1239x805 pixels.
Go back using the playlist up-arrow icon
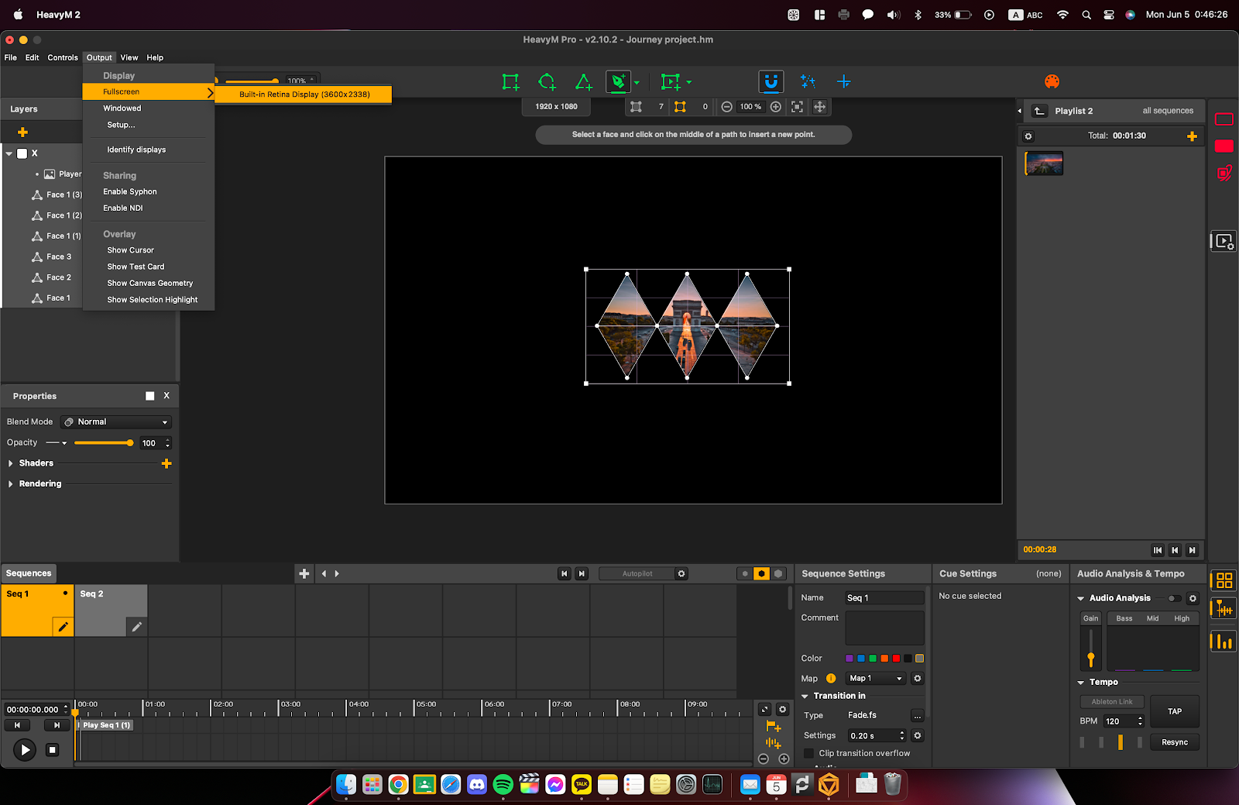[x=1040, y=111]
